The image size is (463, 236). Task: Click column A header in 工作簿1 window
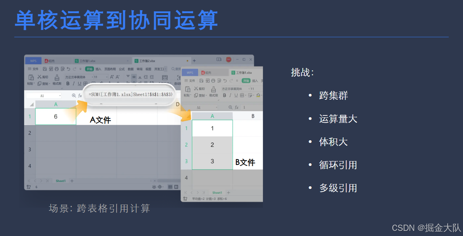(212, 116)
